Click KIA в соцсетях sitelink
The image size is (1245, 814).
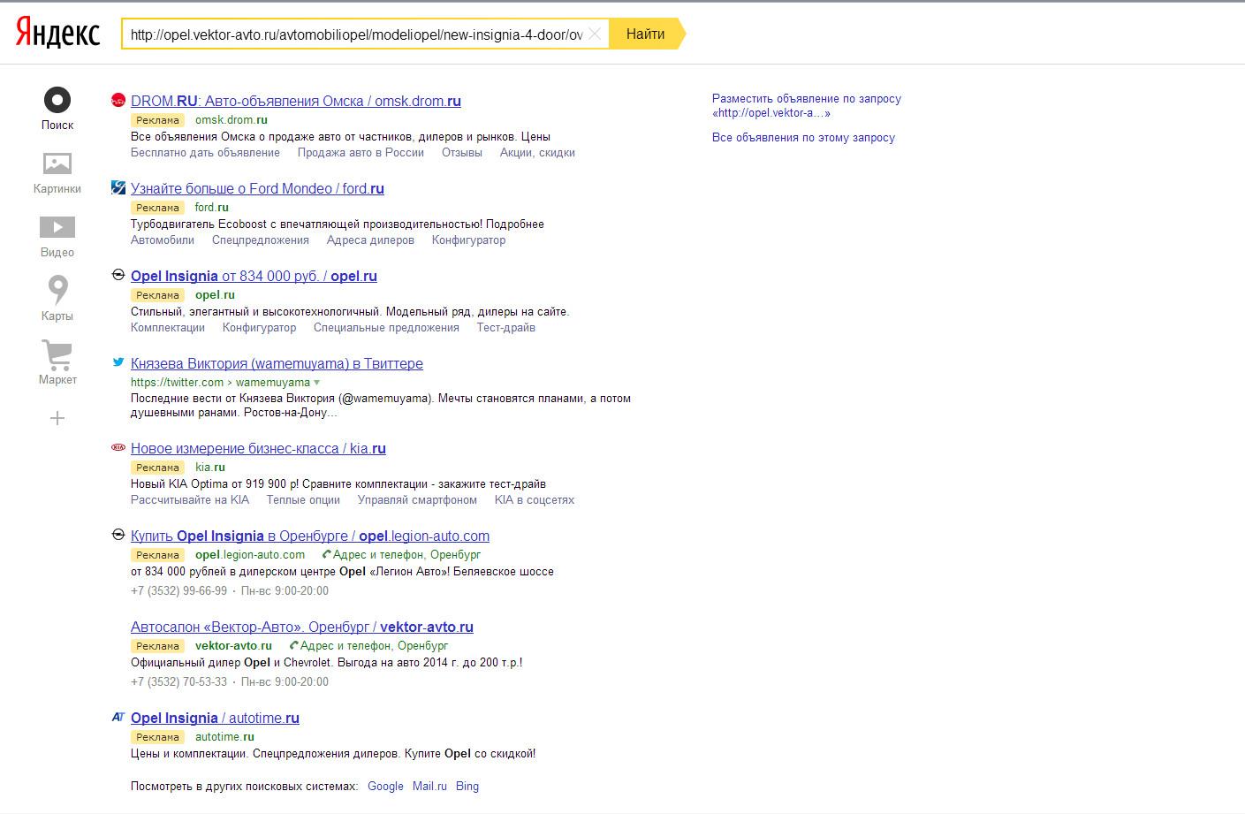point(535,499)
